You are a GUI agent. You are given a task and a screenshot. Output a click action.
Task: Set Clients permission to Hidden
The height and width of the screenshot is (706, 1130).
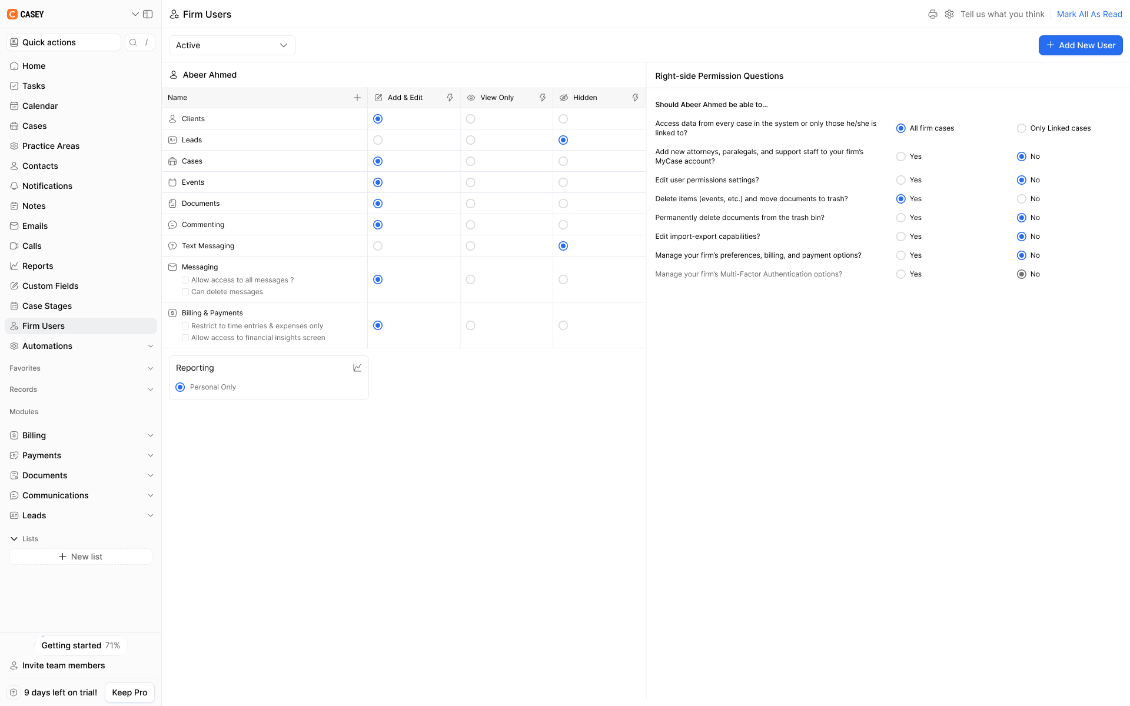(x=563, y=119)
